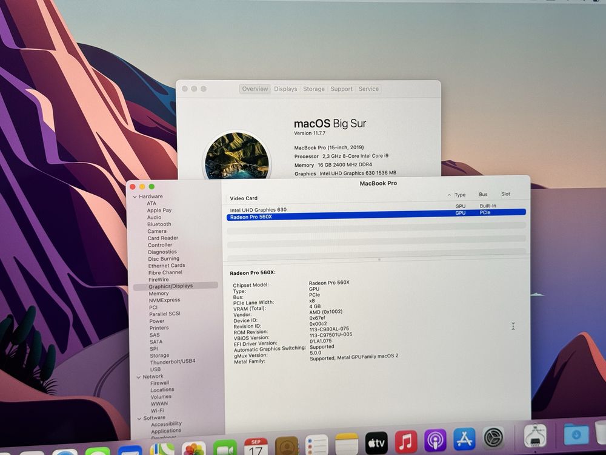This screenshot has height=455, width=606.
Task: Select Disc Burning in the sidebar
Action: click(164, 259)
